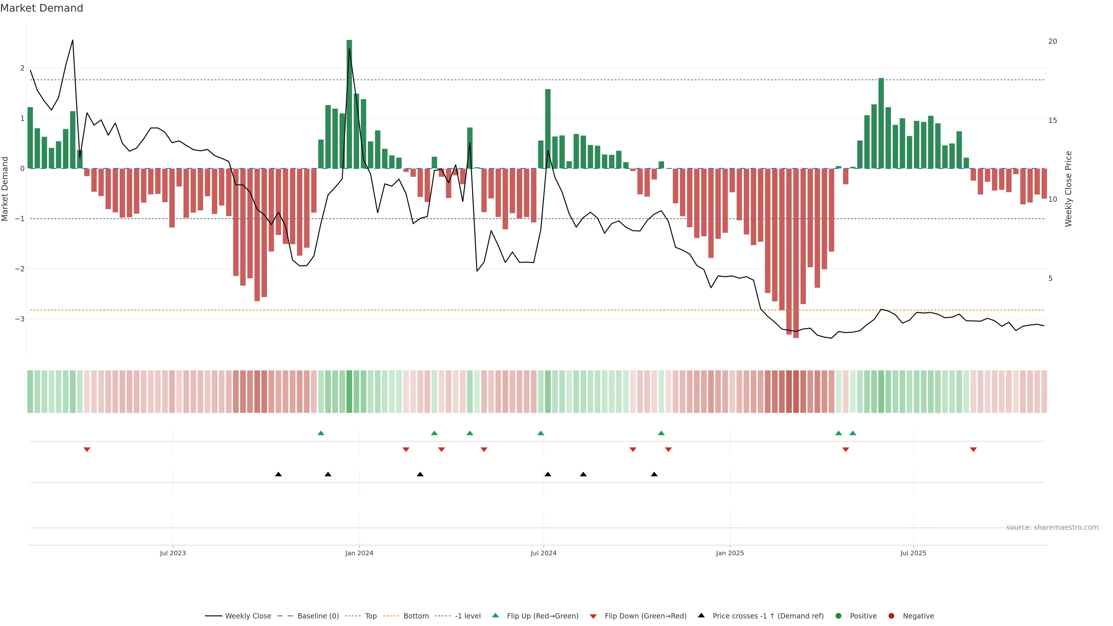Toggle Weekly Close legend entry
Viewport: 1113px width, 626px height.
[x=248, y=616]
